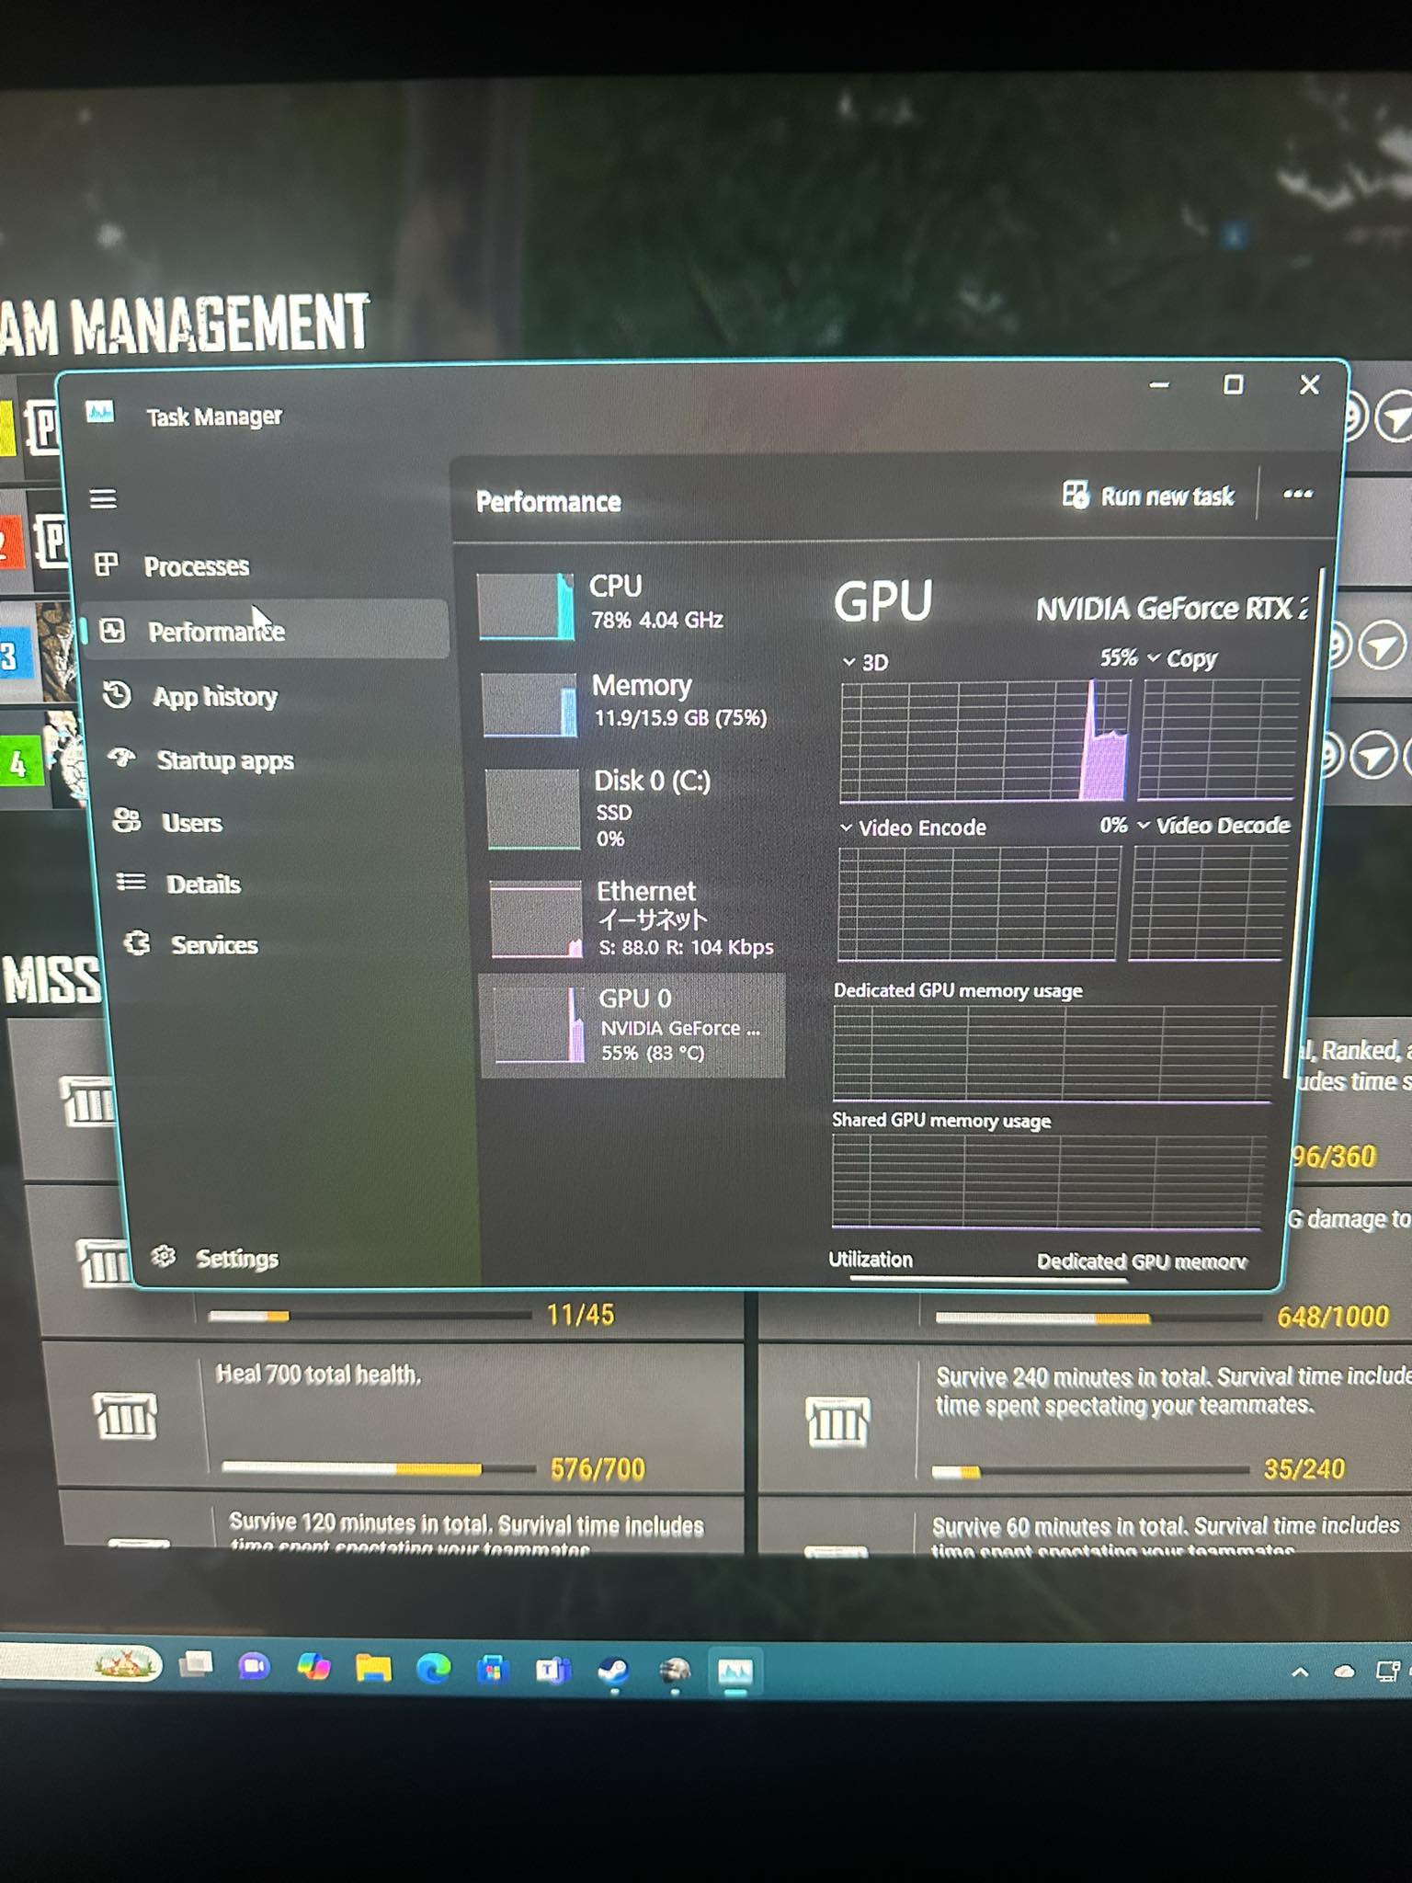Click the Survive 240 minutes mission text

(x=1171, y=1390)
